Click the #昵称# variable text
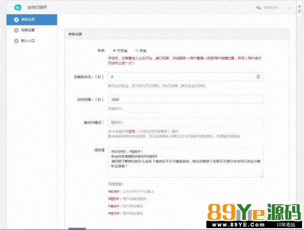304x230 pixels. click(x=114, y=199)
